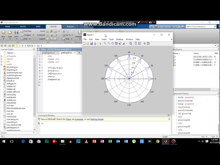Click Print Figure icon in Figure 1 toolbar
220x165 pixels.
pyautogui.click(x=95, y=44)
